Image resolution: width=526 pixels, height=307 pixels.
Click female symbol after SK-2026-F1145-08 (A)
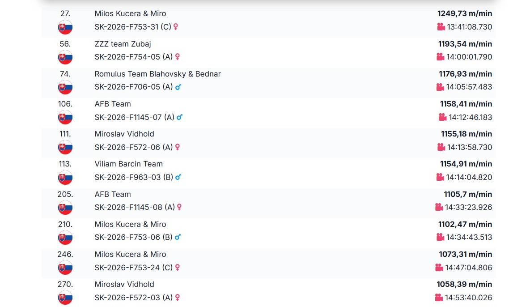[x=179, y=207]
